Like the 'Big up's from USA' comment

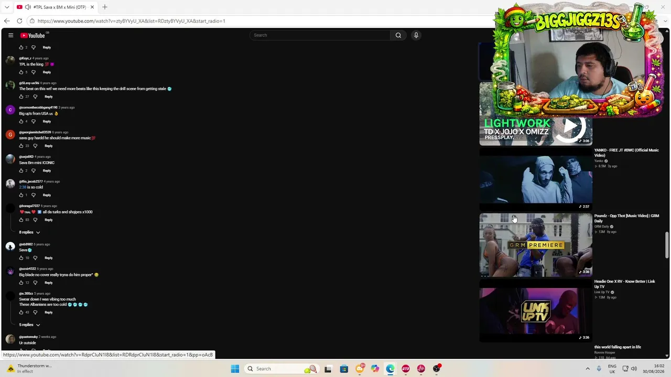click(x=21, y=121)
